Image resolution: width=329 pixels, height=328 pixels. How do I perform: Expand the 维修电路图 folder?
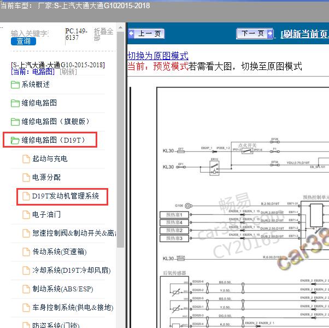[39, 103]
